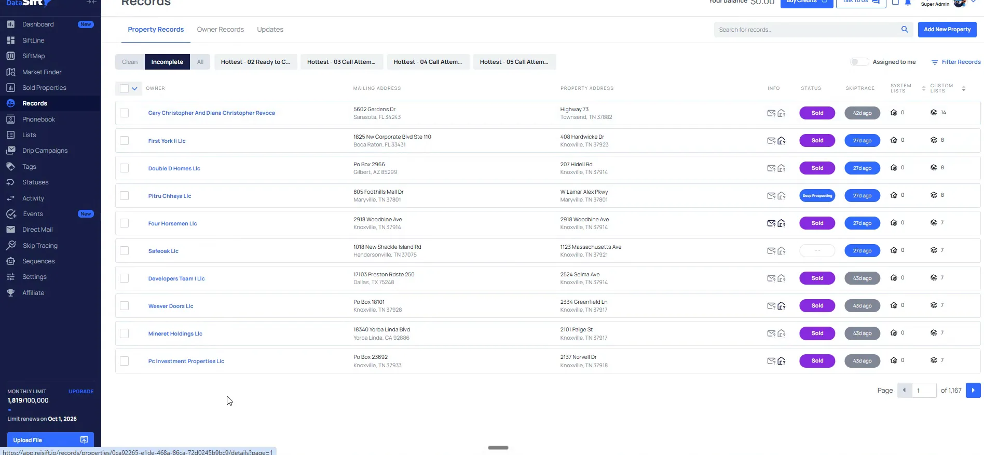Image resolution: width=984 pixels, height=455 pixels.
Task: Open Events section
Action: [x=33, y=214]
